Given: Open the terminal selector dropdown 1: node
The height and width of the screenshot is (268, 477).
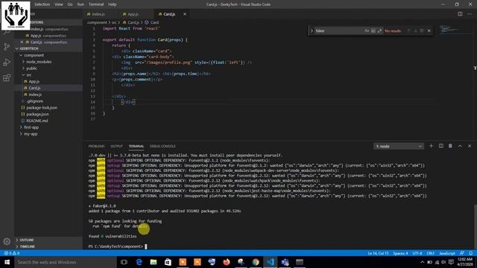Looking at the screenshot, I should point(399,147).
